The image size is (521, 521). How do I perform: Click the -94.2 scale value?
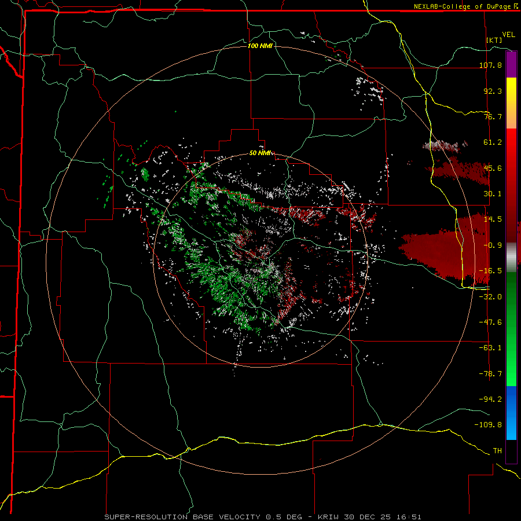[490, 399]
